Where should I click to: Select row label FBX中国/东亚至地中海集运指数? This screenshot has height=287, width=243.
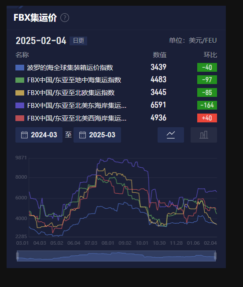pos(74,80)
